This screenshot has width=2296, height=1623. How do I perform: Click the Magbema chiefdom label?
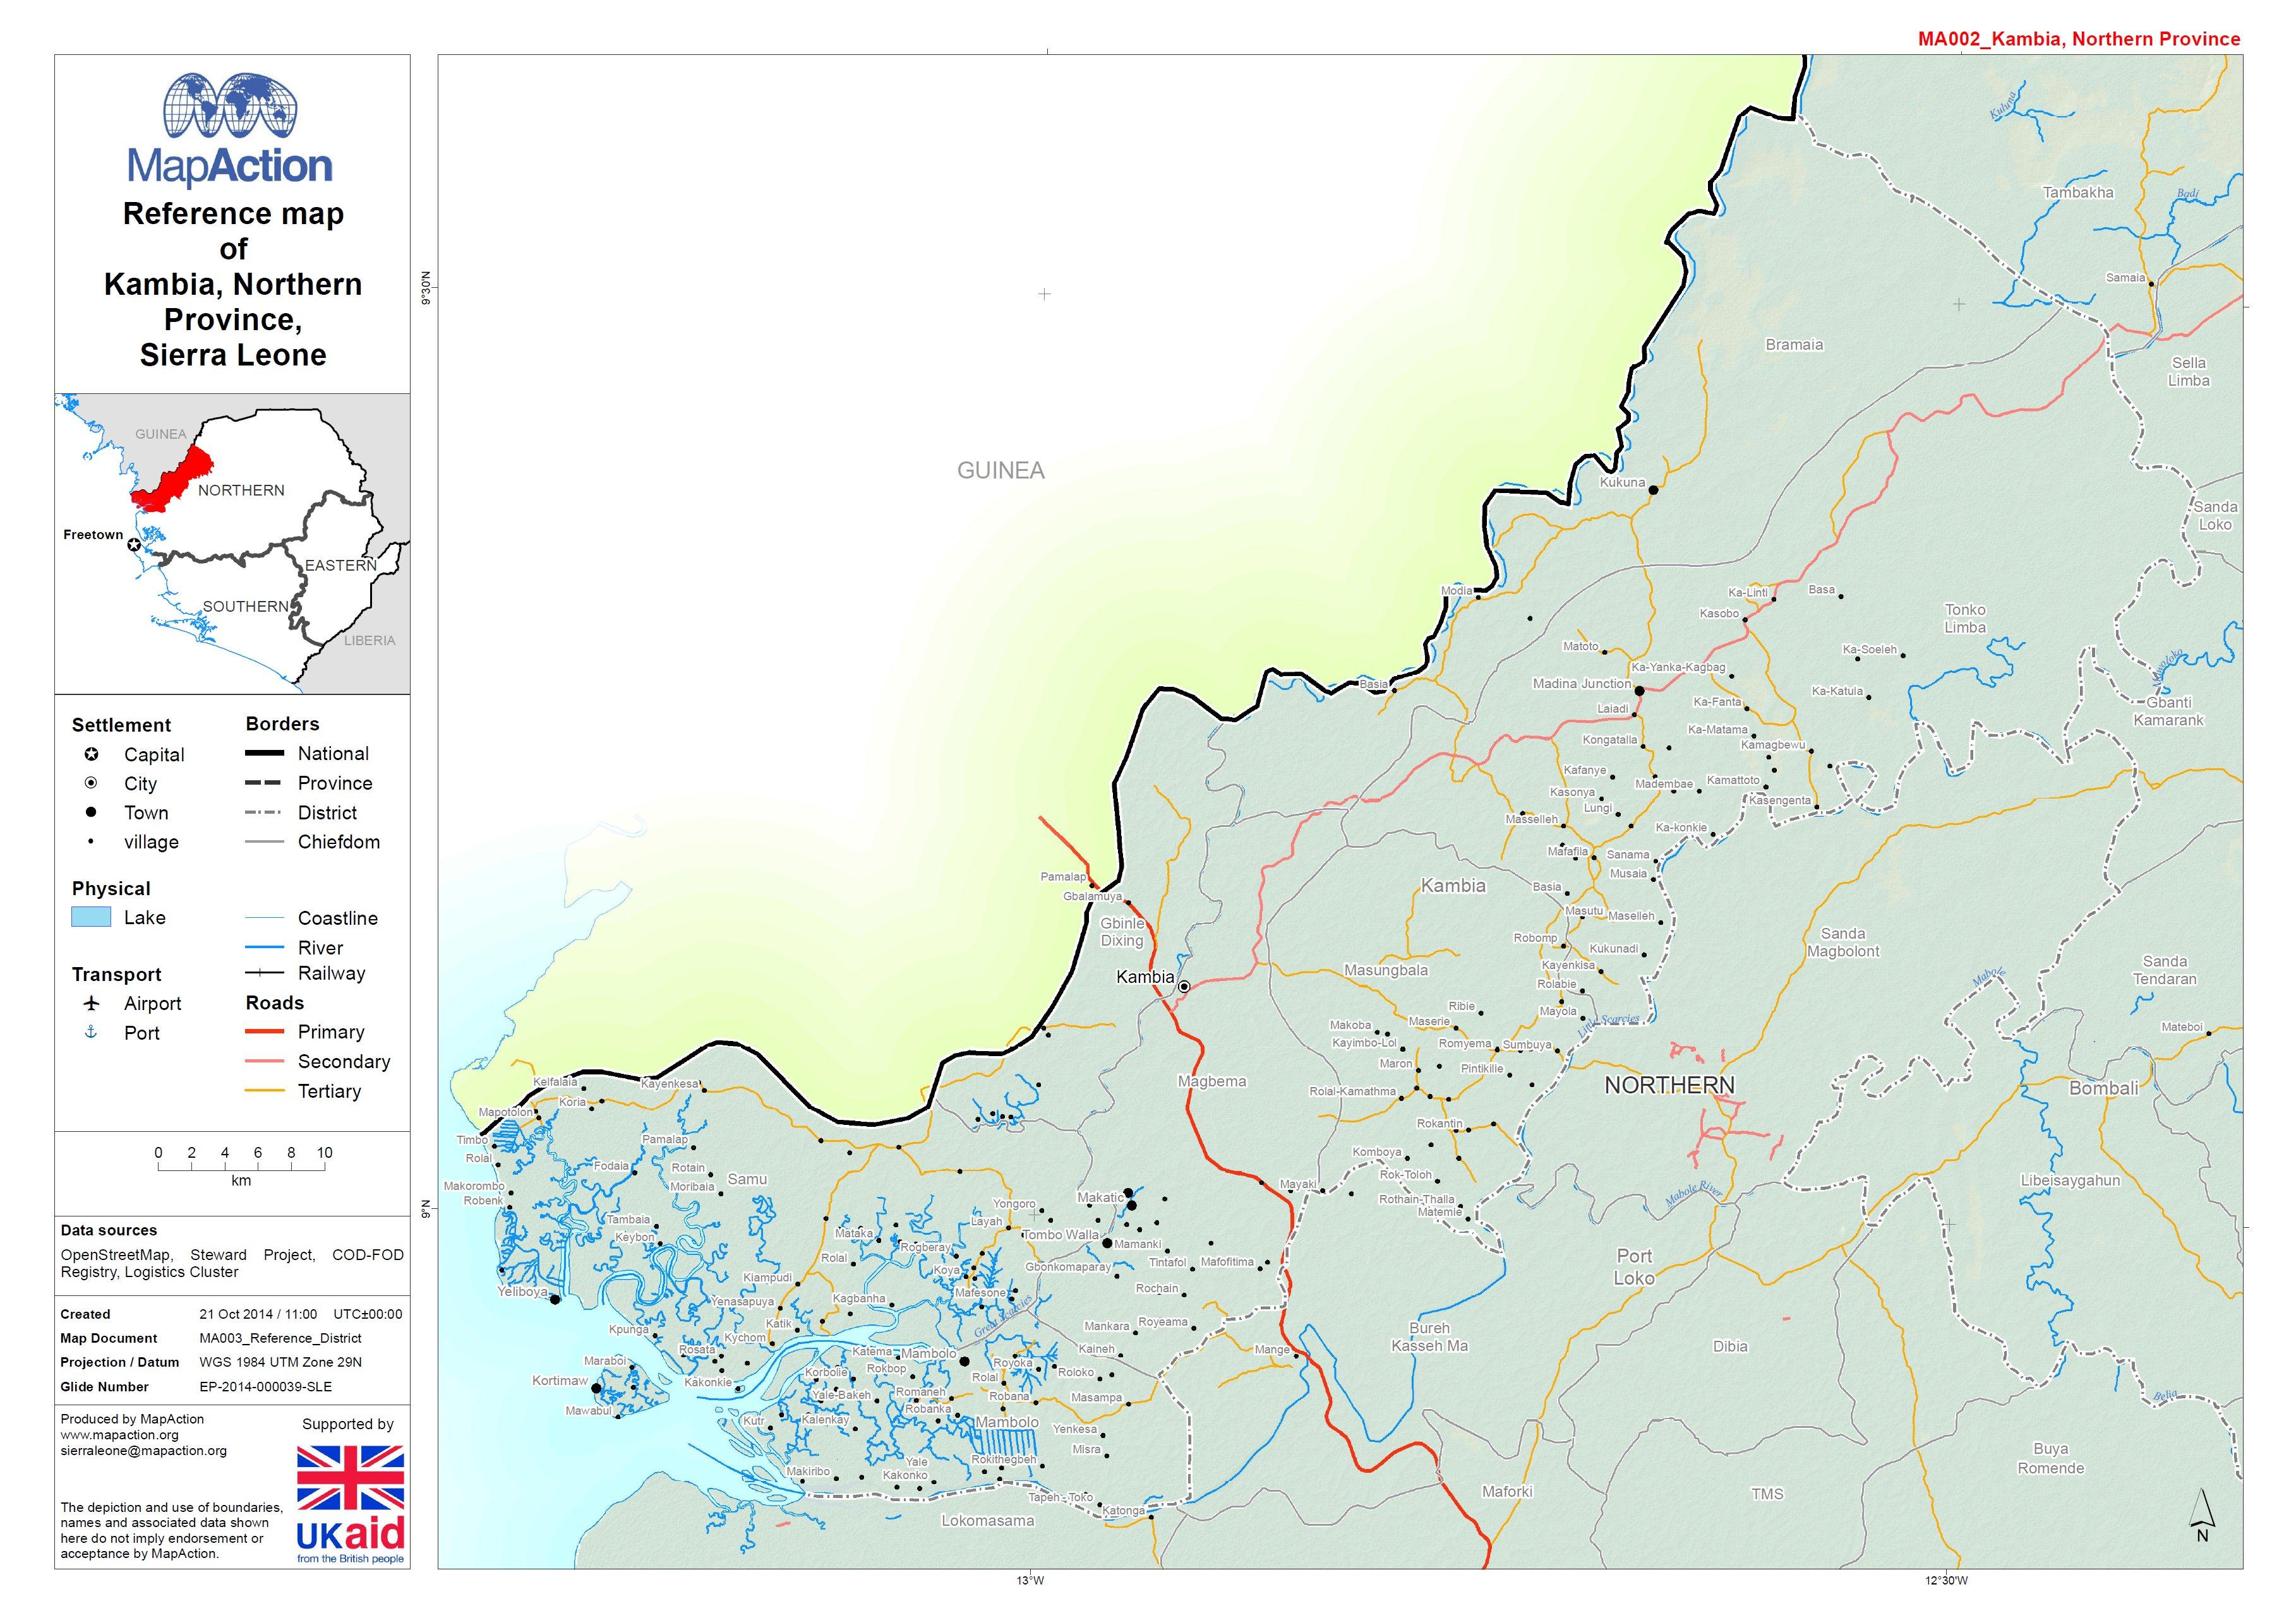pyautogui.click(x=1212, y=1081)
